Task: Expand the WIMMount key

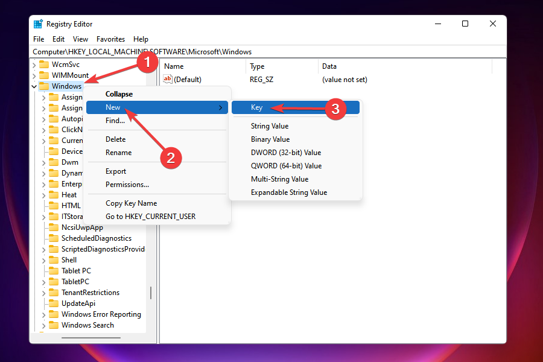Action: [x=34, y=75]
